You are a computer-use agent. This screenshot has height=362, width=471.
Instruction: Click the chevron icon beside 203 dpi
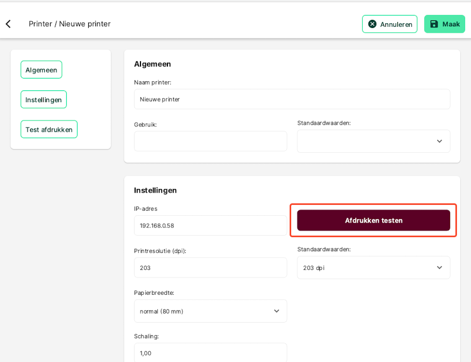(x=439, y=267)
